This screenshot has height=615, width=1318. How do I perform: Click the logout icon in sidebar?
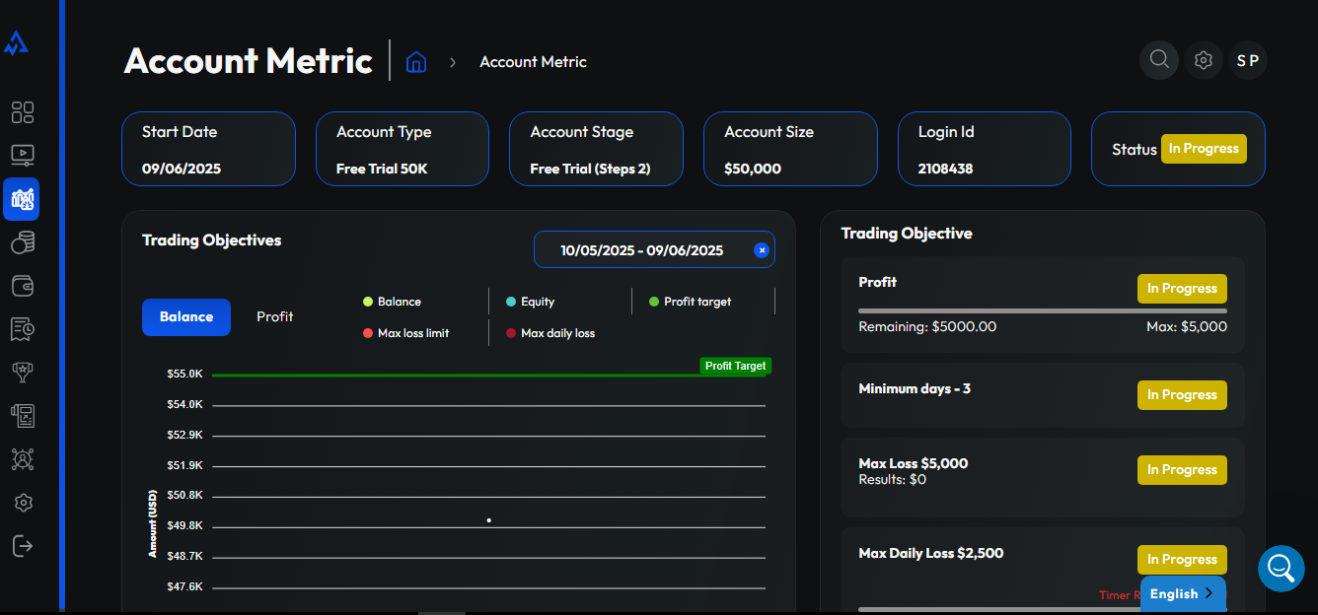coord(23,545)
